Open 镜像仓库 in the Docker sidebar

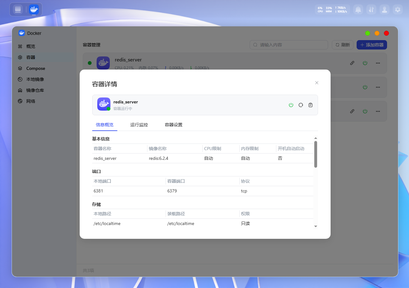click(x=45, y=90)
